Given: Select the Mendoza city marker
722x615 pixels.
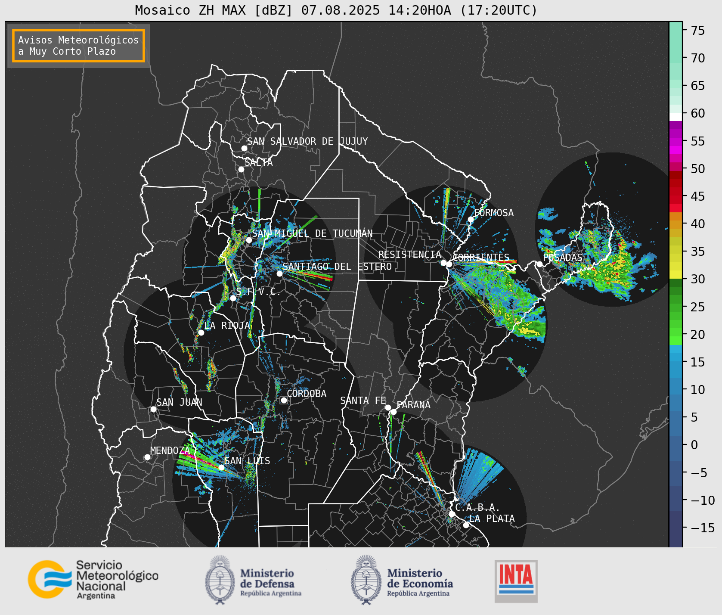Looking at the screenshot, I should click(147, 457).
